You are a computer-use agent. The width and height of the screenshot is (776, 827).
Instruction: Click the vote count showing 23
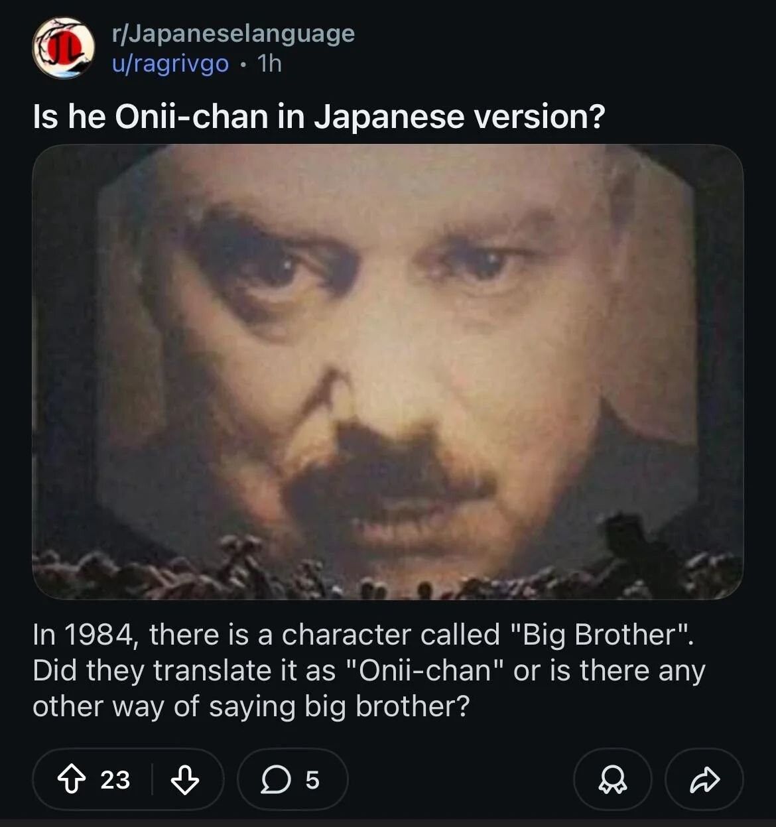tap(114, 781)
